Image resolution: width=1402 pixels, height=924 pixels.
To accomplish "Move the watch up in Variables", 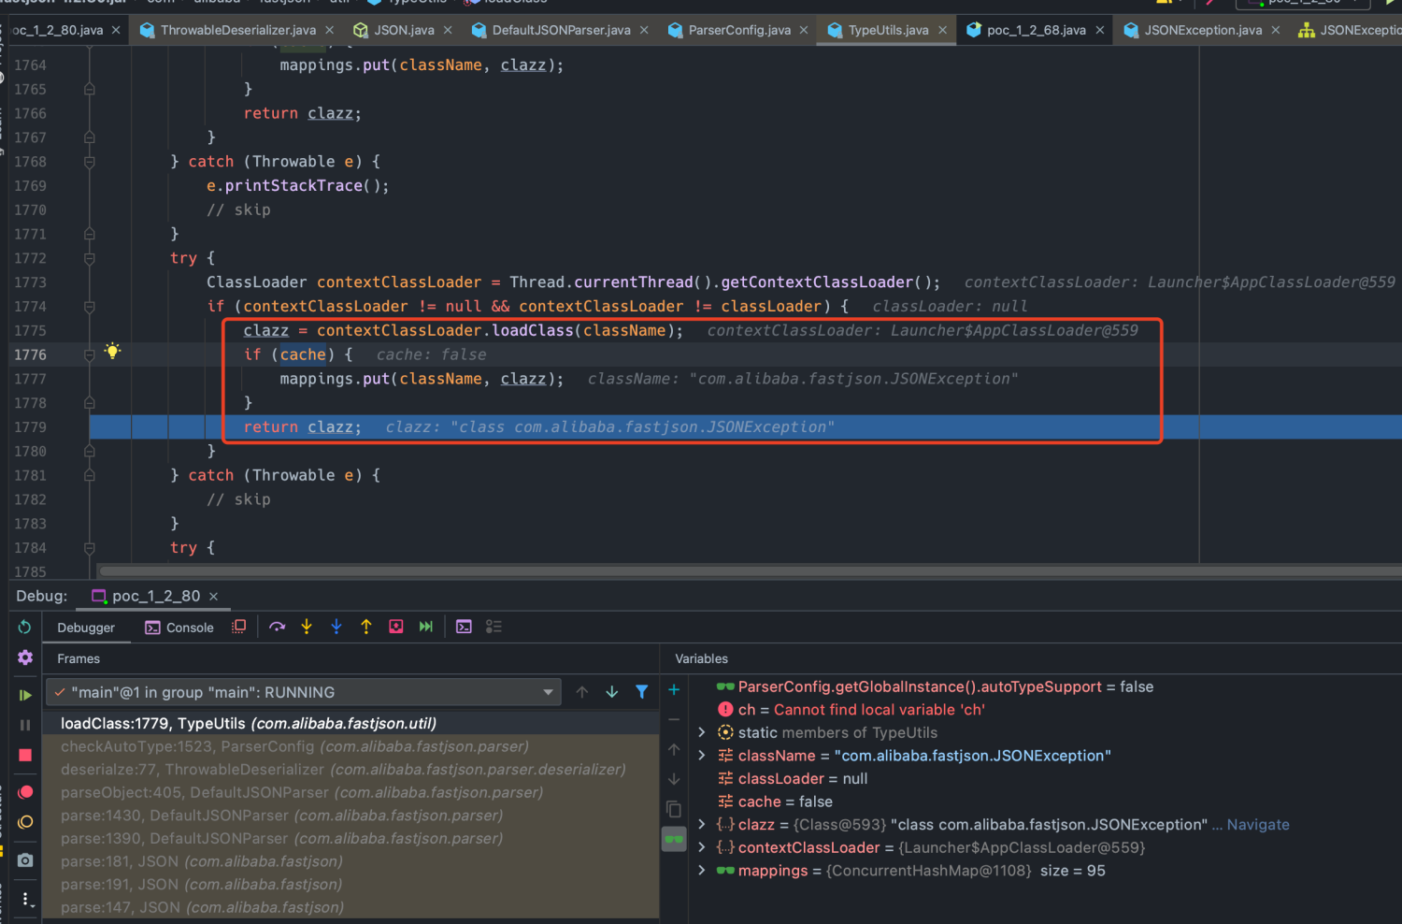I will 674,750.
